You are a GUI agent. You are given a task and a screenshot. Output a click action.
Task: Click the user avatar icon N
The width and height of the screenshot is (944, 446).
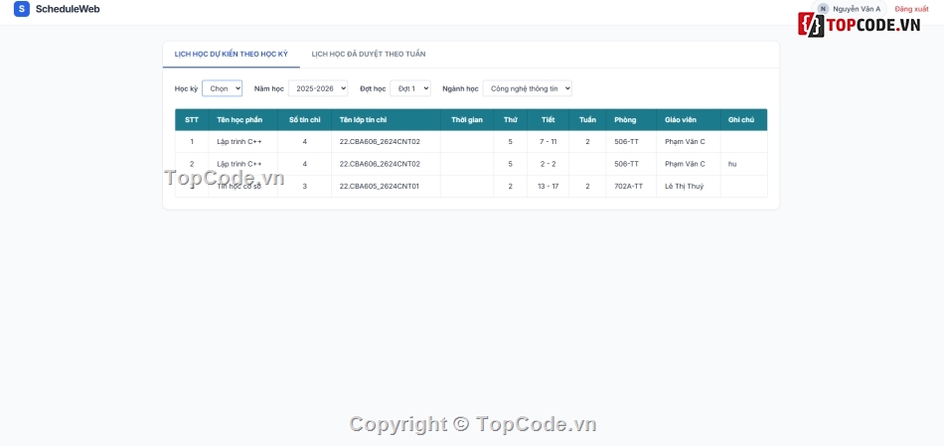(823, 9)
